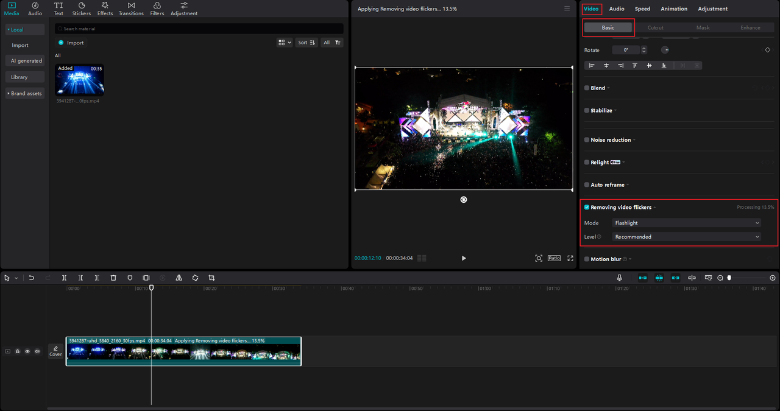Image resolution: width=780 pixels, height=411 pixels.
Task: Open the All filter dropdown
Action: (x=332, y=43)
